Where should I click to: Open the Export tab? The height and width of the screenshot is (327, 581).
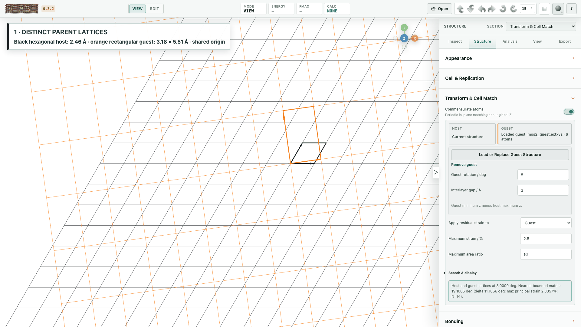[565, 41]
